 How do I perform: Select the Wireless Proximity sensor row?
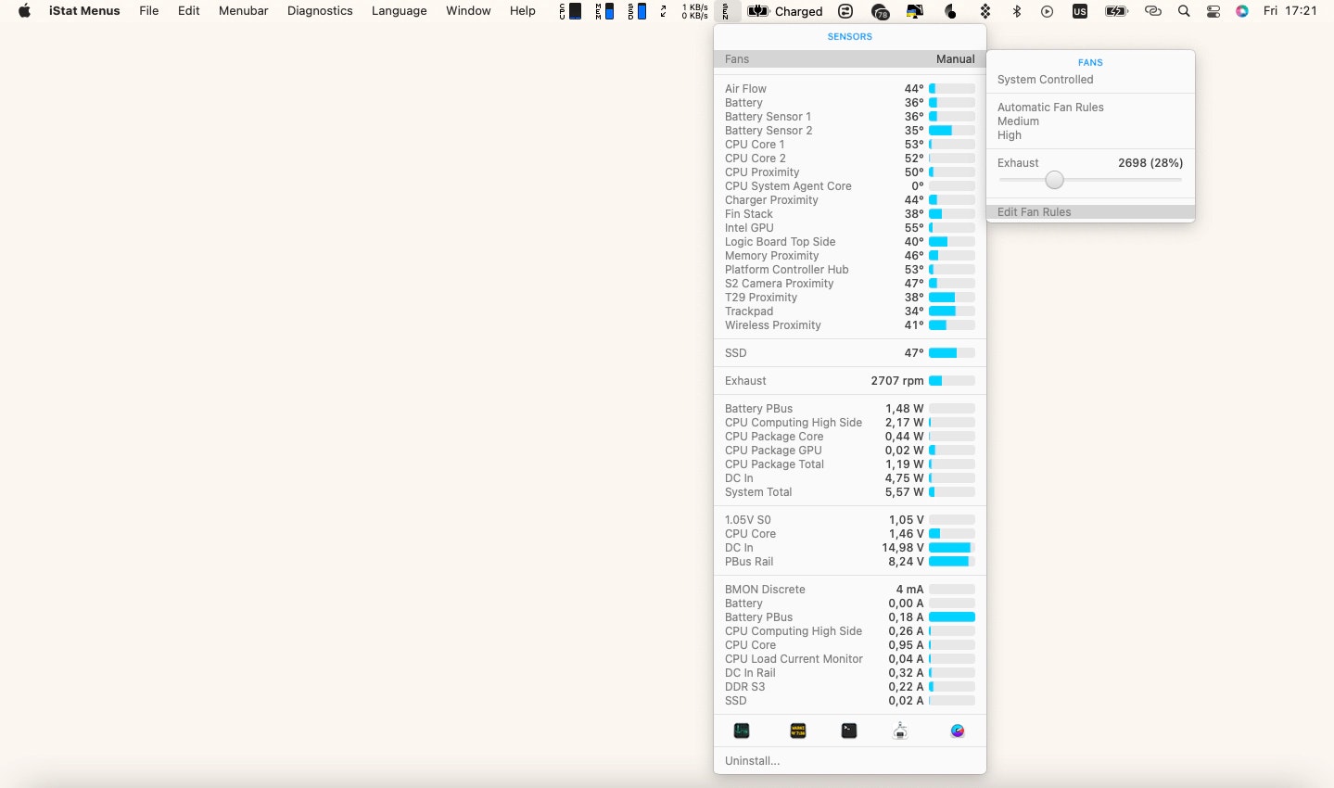point(850,325)
